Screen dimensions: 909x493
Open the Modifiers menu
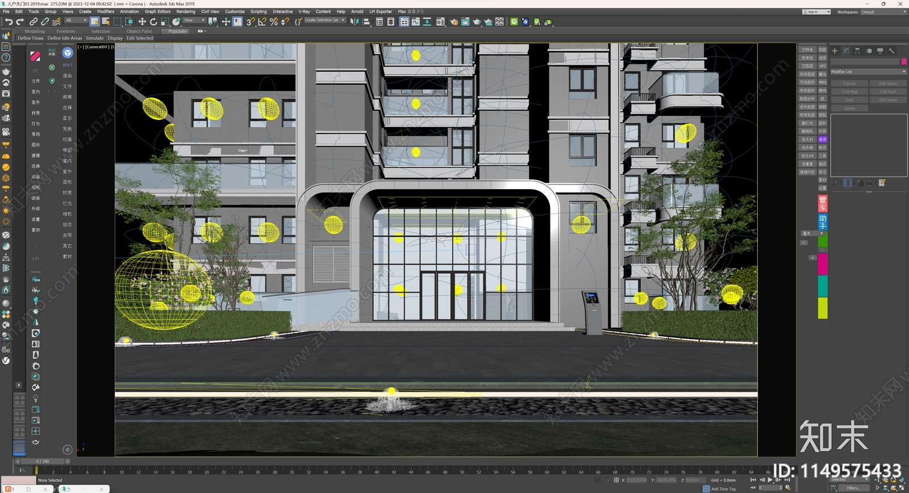click(106, 11)
